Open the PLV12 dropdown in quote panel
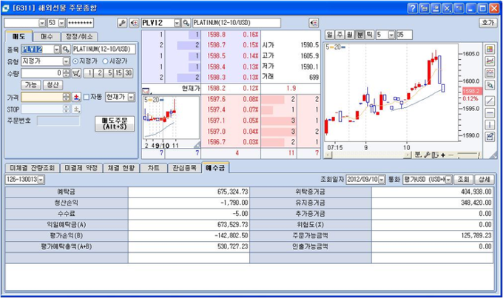Image resolution: width=503 pixels, height=298 pixels. click(177, 23)
